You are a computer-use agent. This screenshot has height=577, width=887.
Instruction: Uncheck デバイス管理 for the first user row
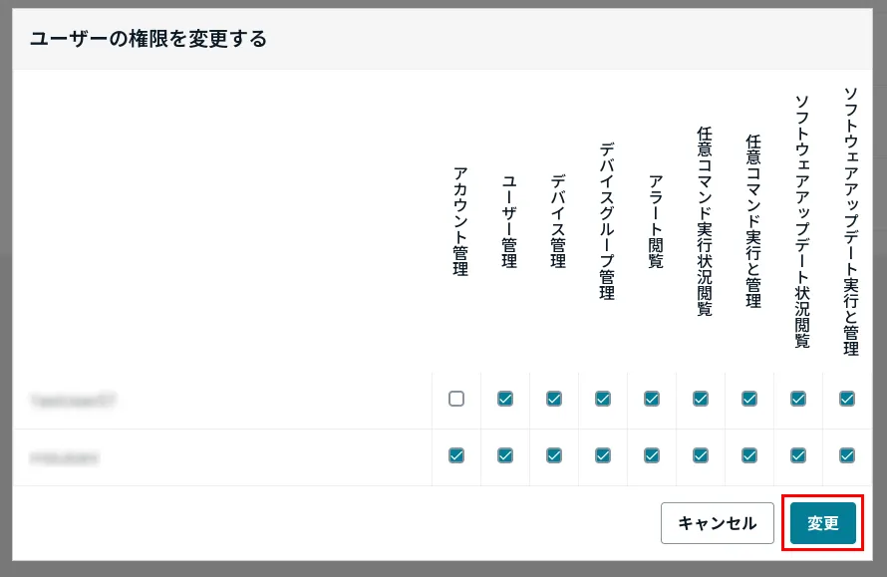click(x=553, y=400)
